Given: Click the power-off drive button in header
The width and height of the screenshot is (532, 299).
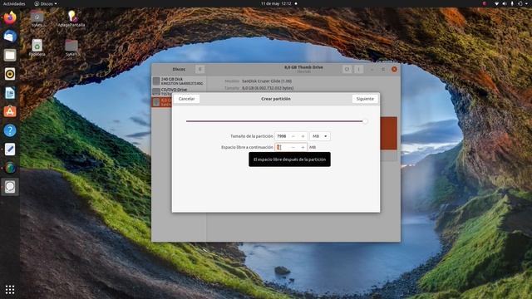Looking at the screenshot, I should click(347, 69).
